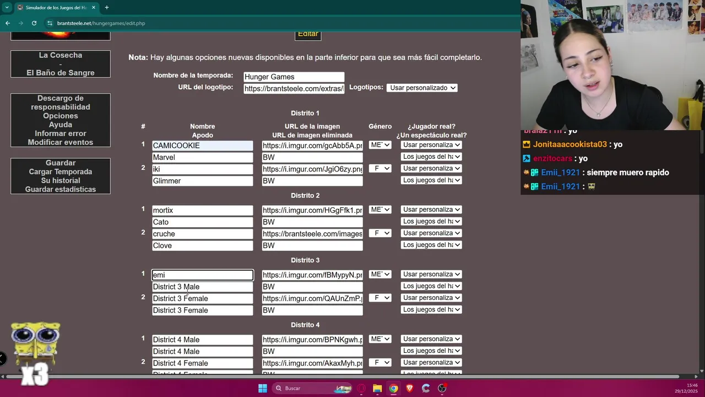This screenshot has height=397, width=705.
Task: Click the CAMICOOKIE name field
Action: [x=203, y=146]
